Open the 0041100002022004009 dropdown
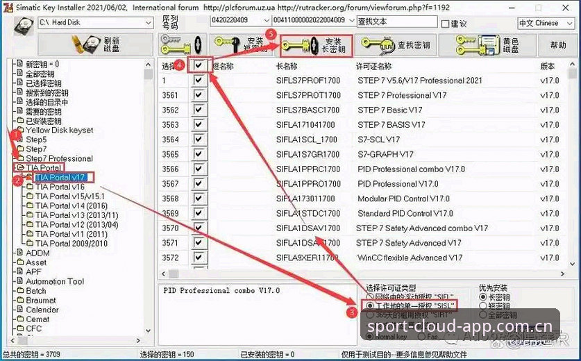581x361 pixels. (352, 20)
